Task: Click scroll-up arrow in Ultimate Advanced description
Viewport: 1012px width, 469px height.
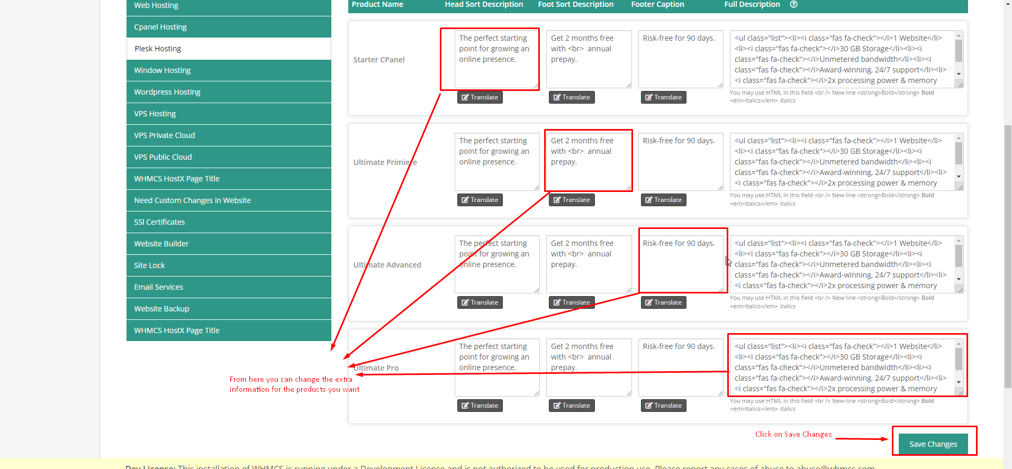Action: coord(959,241)
